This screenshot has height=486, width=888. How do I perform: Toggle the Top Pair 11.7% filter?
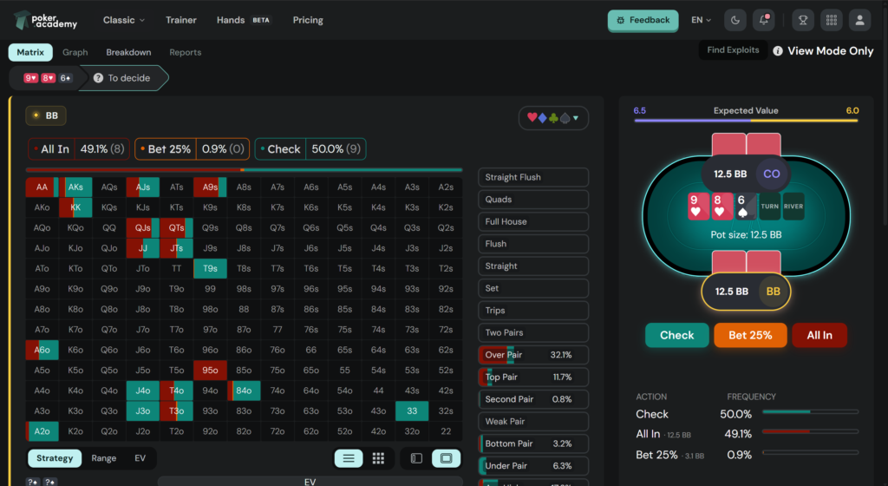(x=533, y=377)
